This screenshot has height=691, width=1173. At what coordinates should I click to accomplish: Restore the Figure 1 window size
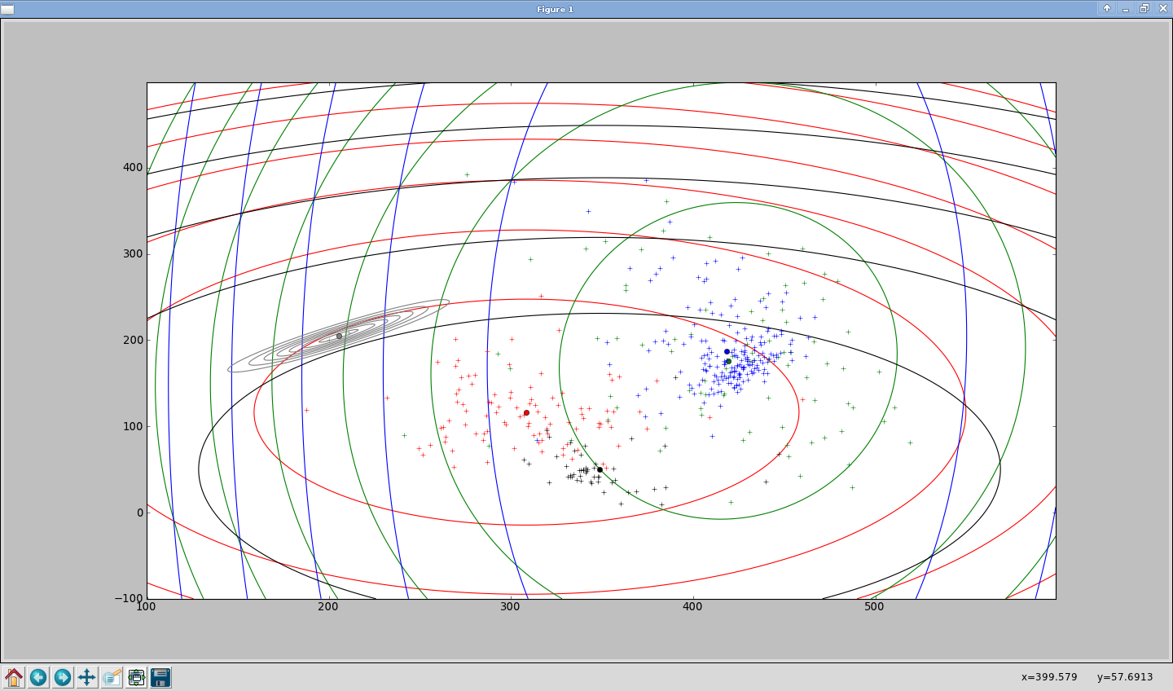pyautogui.click(x=1144, y=8)
